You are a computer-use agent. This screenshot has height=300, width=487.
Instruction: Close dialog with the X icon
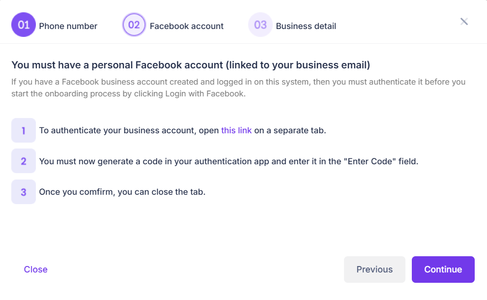point(464,21)
